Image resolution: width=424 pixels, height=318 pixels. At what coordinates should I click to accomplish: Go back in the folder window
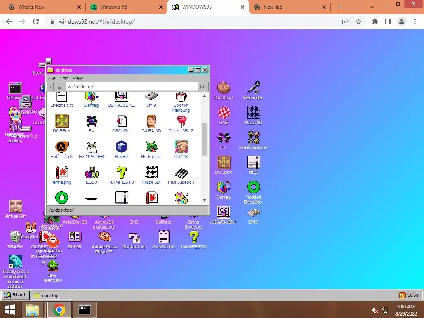[x=50, y=87]
